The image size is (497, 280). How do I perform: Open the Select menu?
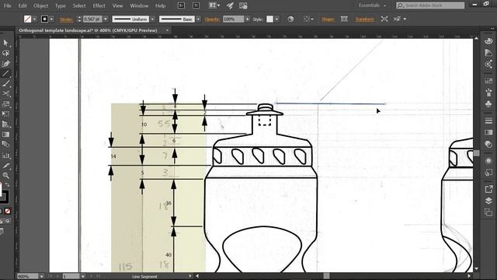(x=79, y=5)
